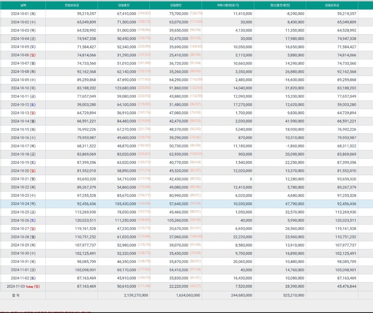The height and width of the screenshot is (313, 373).
Task: Click the 123,680,000 charge amount on 2024-10-10
Action: point(125,88)
